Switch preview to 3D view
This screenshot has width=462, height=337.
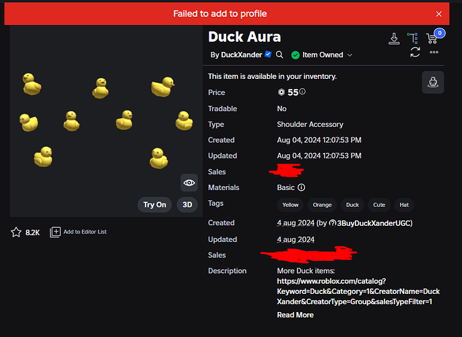tap(187, 205)
